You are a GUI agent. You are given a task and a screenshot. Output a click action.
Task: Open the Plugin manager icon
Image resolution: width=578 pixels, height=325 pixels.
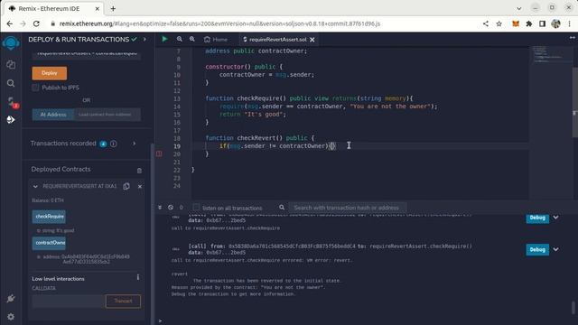coord(11,299)
